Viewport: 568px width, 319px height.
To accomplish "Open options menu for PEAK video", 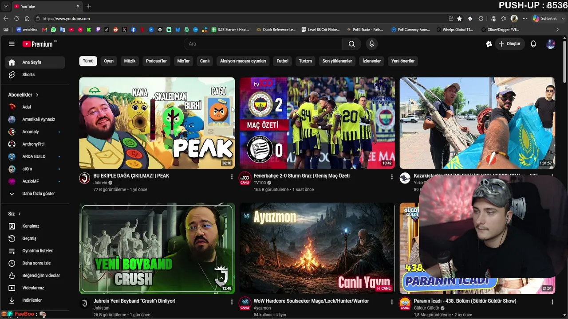I will point(232,177).
